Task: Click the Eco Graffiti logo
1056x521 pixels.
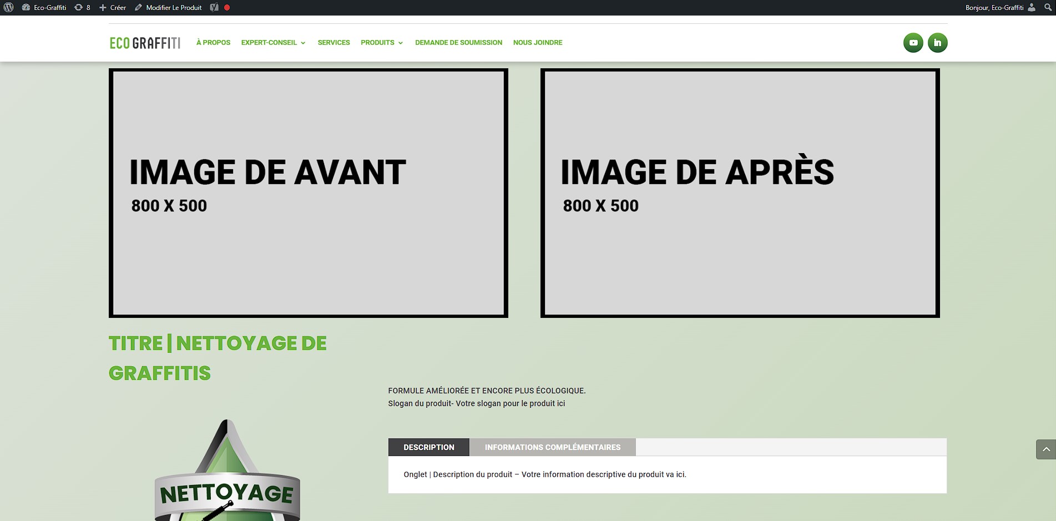Action: 145,43
